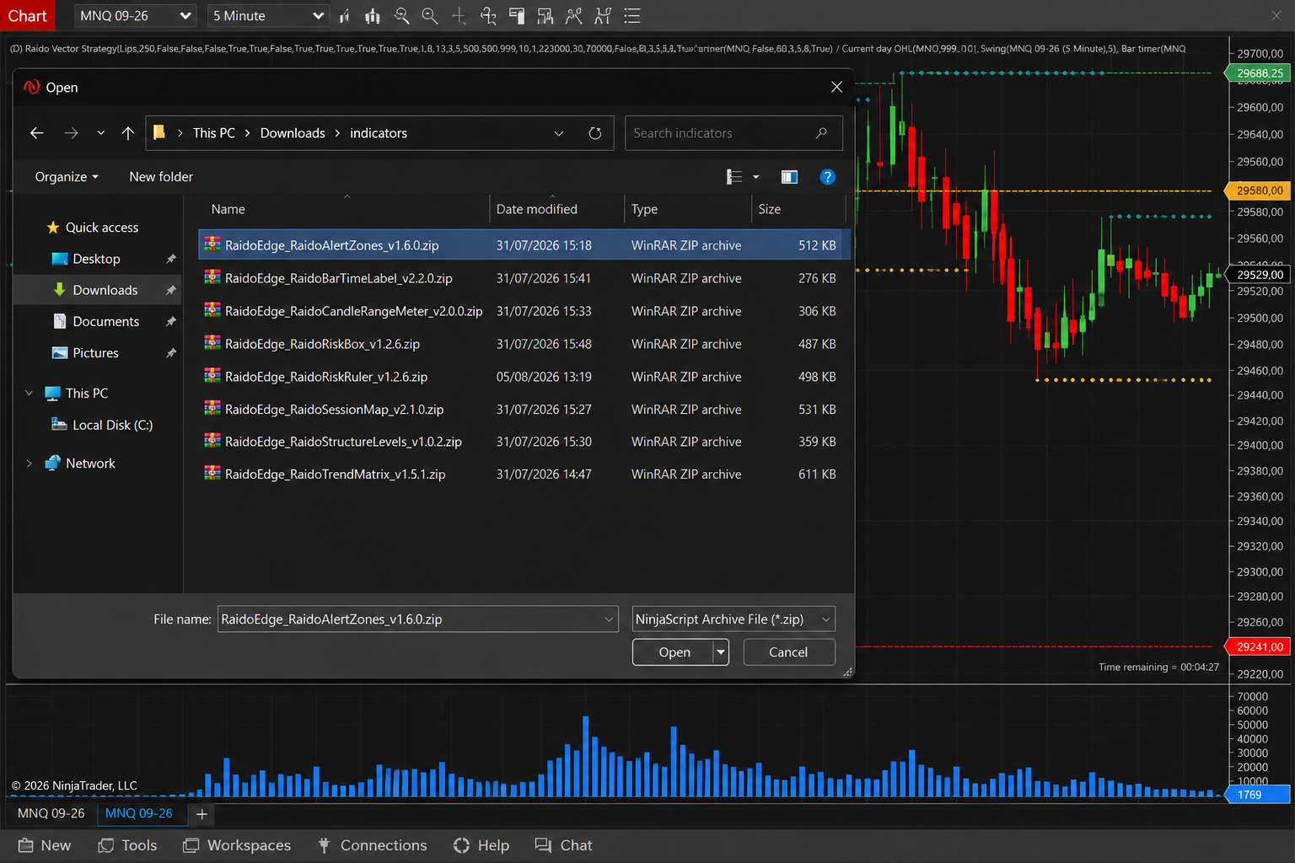Click the zip icon of RaidoEdge_RaidoRiskBox_v1.2.6.zip
The width and height of the screenshot is (1295, 863).
pos(212,344)
